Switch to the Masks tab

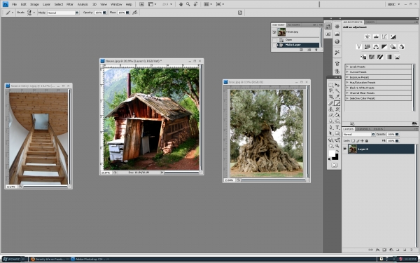pyautogui.click(x=370, y=22)
